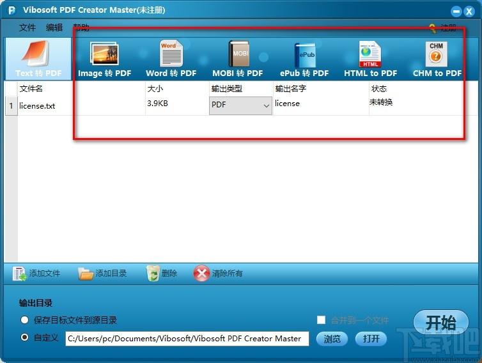
Task: Minimize the Vibosoft window
Action: point(456,12)
